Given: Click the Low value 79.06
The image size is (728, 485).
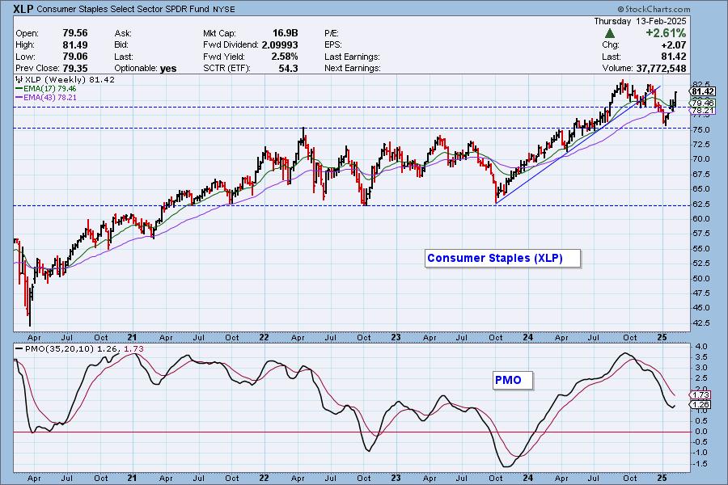Looking at the screenshot, I should pos(74,57).
